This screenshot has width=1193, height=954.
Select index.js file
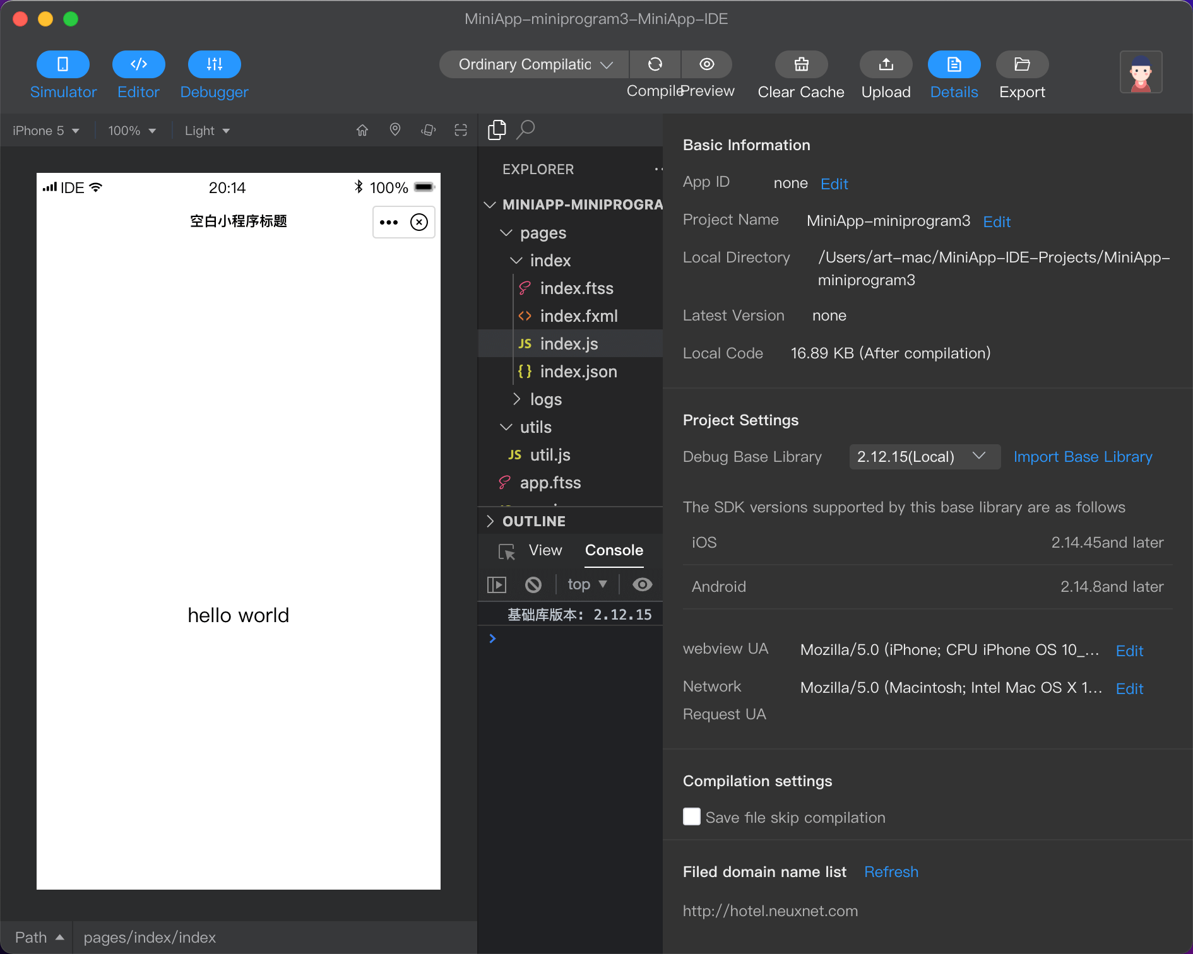pyautogui.click(x=571, y=344)
